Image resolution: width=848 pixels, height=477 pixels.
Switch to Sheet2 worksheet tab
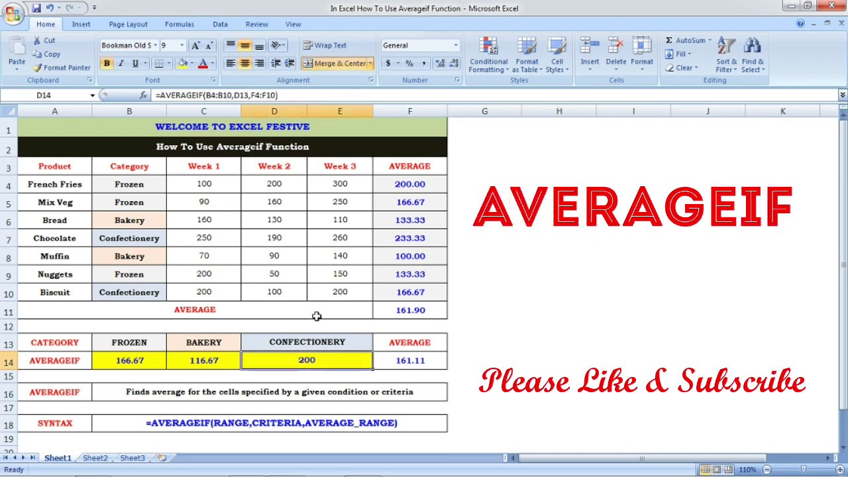[x=95, y=458]
